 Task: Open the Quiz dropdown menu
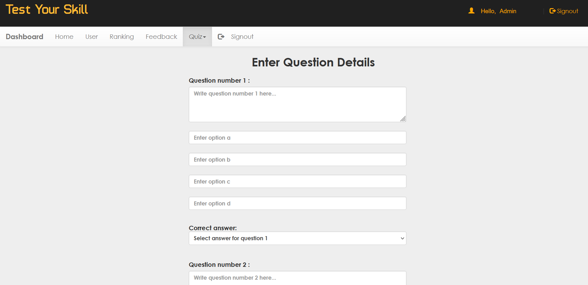point(197,37)
